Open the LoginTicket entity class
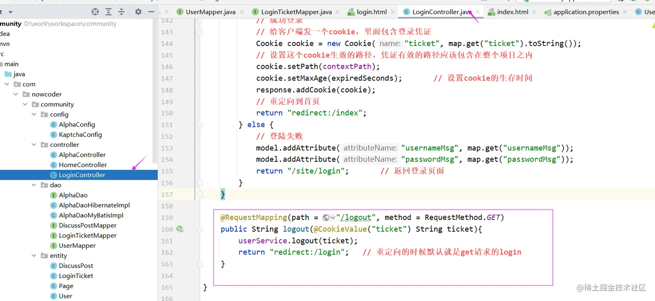The width and height of the screenshot is (655, 301). pos(76,276)
